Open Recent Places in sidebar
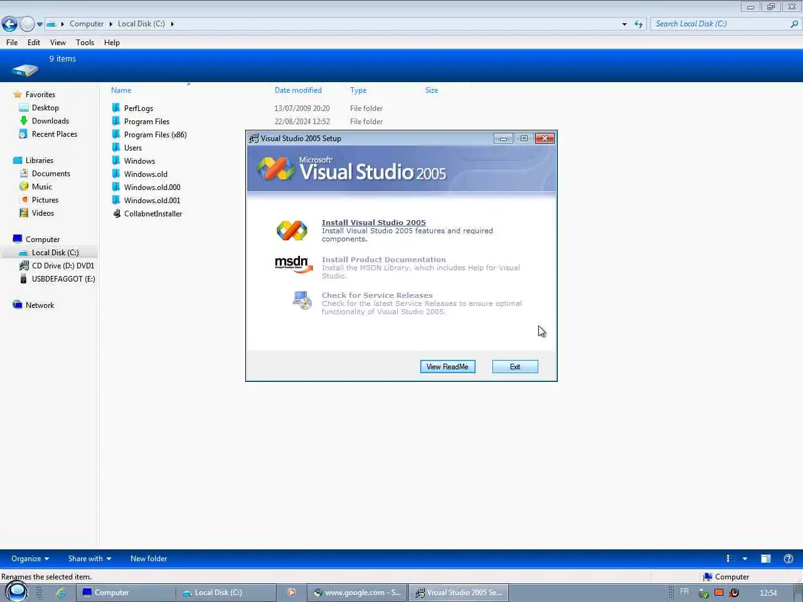The width and height of the screenshot is (803, 602). point(55,134)
